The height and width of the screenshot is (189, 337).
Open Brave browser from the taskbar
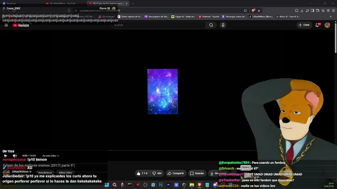(200, 185)
